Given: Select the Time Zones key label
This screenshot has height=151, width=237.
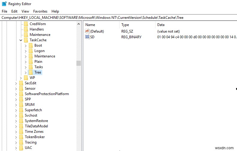Looking at the screenshot, I should click(34, 132).
